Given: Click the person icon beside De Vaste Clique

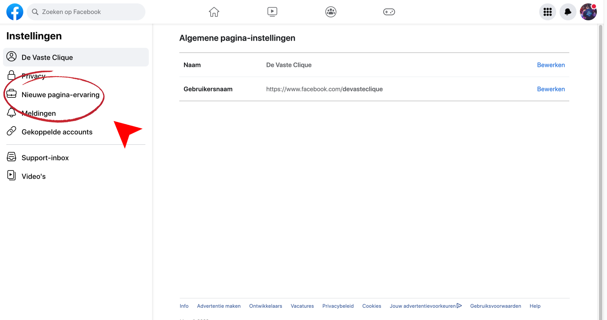Looking at the screenshot, I should 11,57.
